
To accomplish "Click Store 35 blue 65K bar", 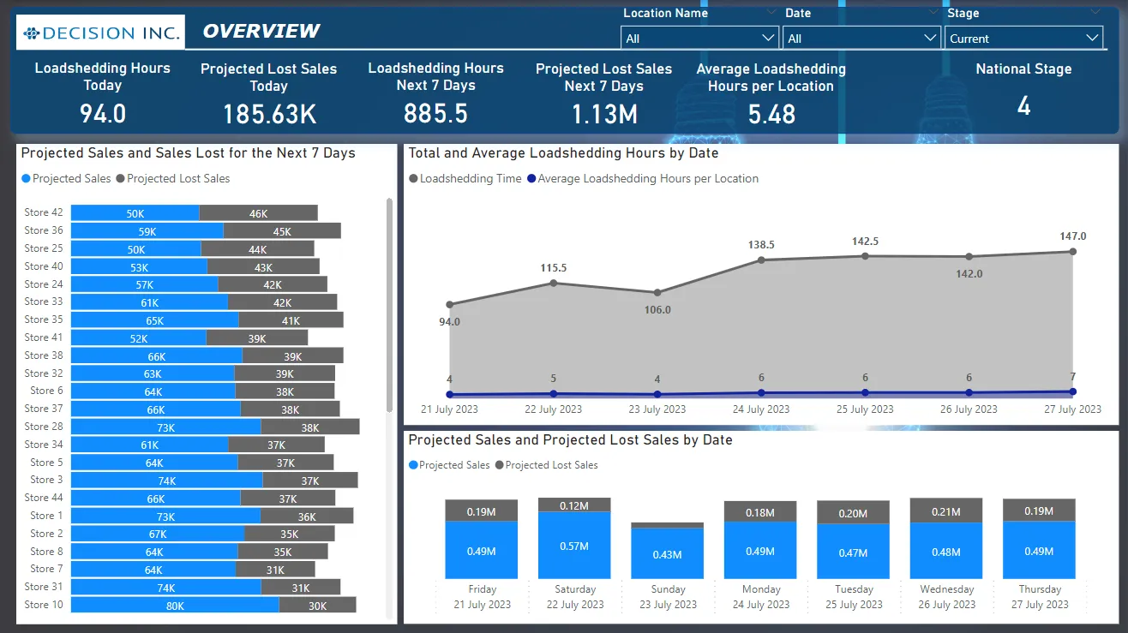I will [x=155, y=319].
